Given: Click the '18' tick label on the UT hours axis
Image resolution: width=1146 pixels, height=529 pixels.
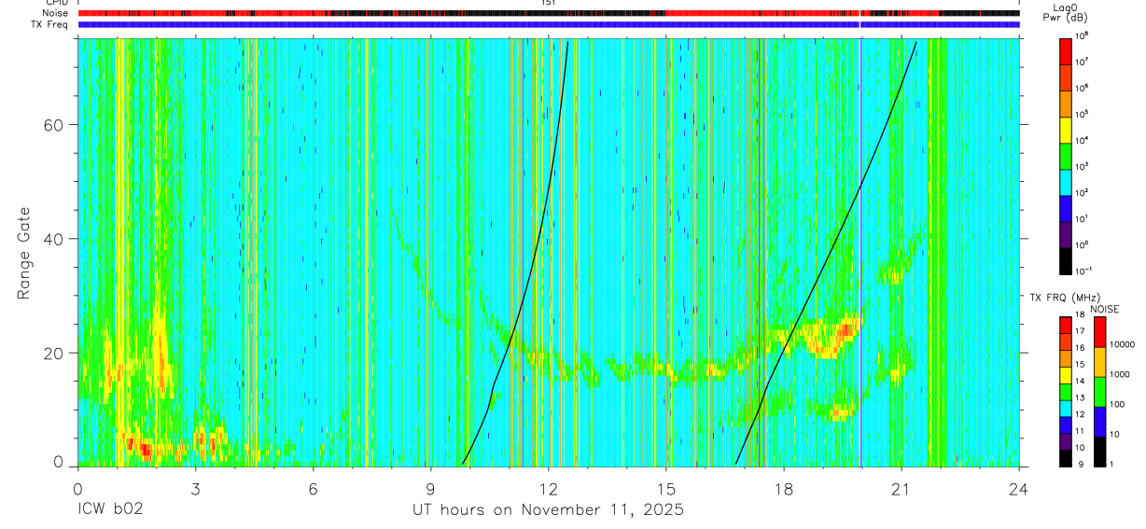Looking at the screenshot, I should pos(784,487).
